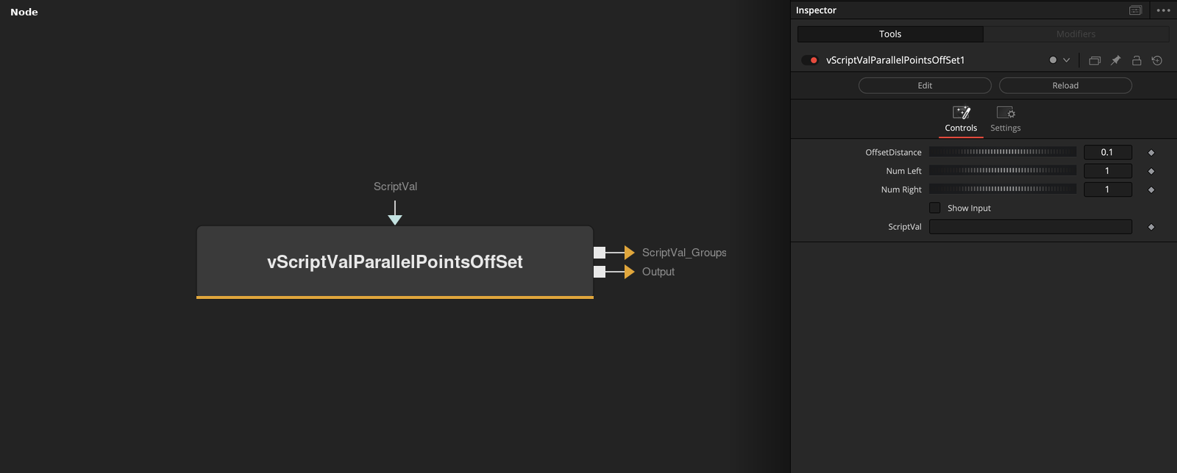Click the ScriptVal_Groups output arrow

pyautogui.click(x=629, y=253)
